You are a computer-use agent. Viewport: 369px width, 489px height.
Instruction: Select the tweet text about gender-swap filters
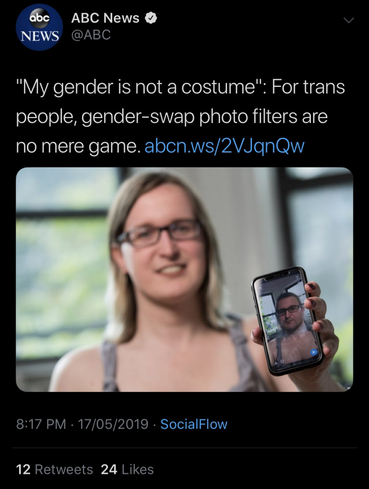(181, 117)
